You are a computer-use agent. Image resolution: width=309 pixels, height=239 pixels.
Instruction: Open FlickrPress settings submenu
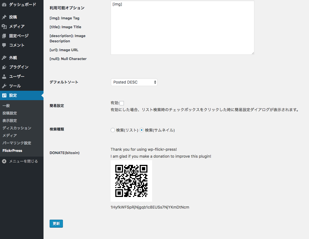[x=12, y=151]
